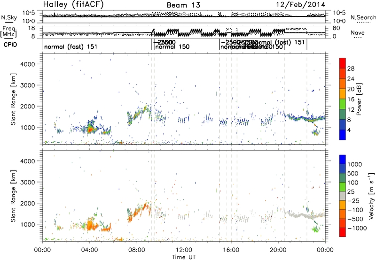
Task: Click the 'Power [dB]' colorbar label
Action: click(x=359, y=99)
